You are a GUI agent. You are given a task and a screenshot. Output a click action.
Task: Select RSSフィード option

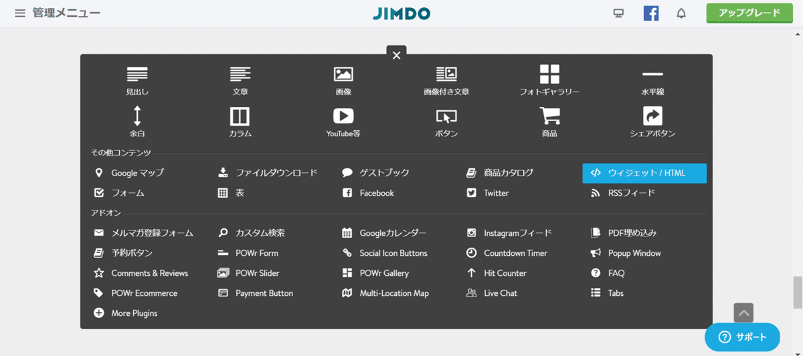623,193
